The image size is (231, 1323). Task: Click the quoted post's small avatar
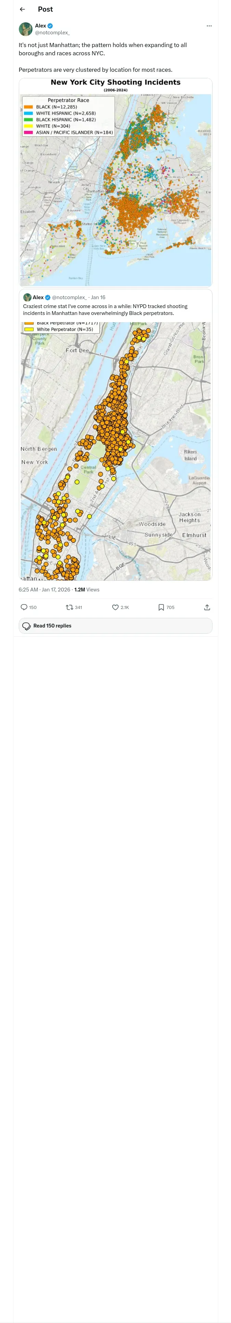pyautogui.click(x=27, y=297)
